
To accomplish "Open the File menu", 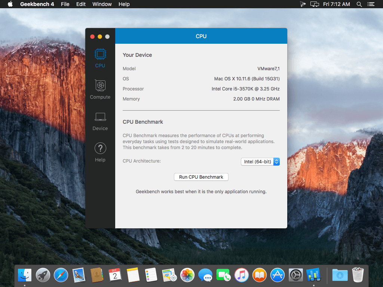I will point(65,4).
